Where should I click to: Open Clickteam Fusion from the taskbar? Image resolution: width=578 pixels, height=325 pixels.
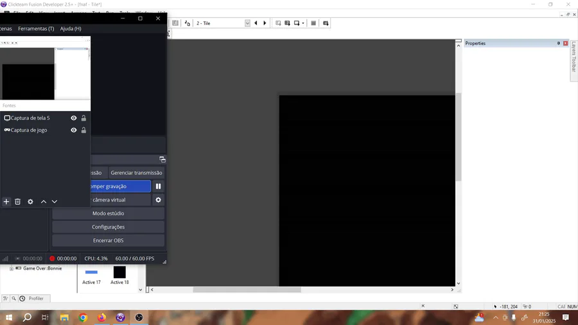[x=120, y=317]
